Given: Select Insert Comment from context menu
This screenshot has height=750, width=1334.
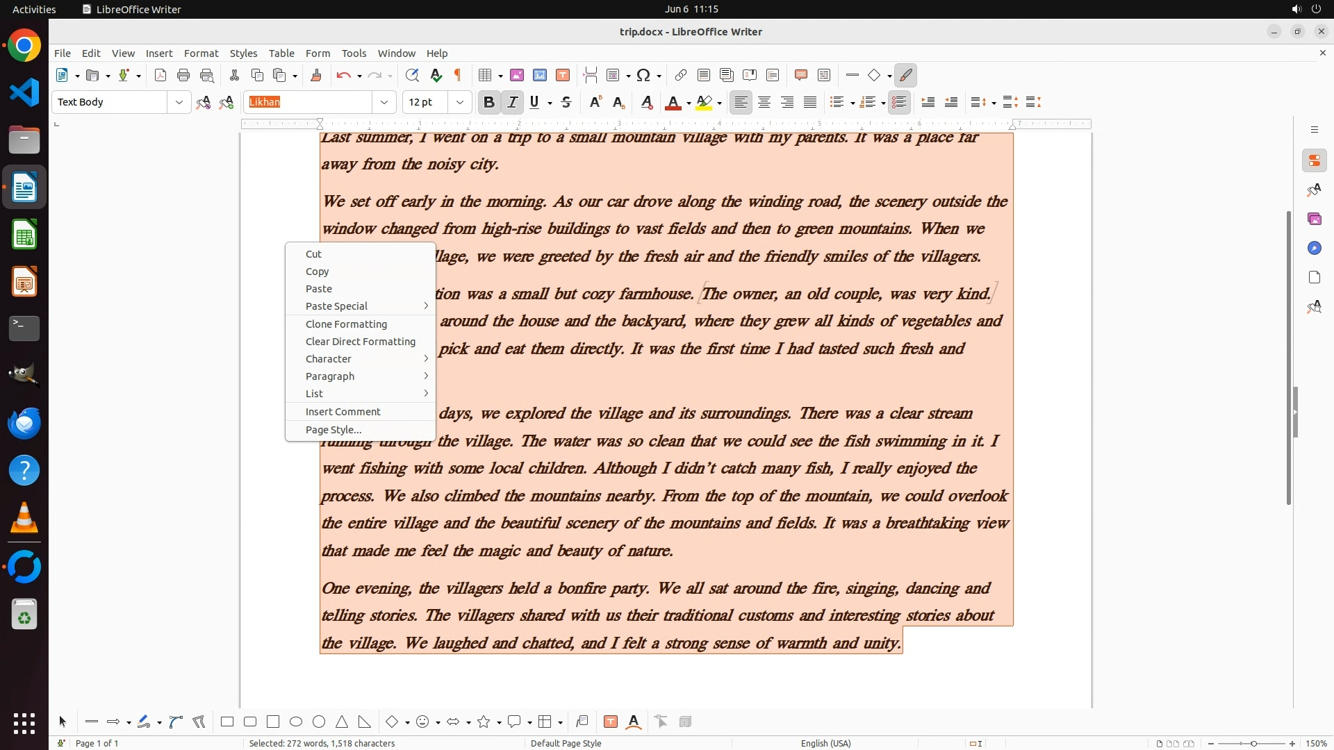Looking at the screenshot, I should 343,412.
